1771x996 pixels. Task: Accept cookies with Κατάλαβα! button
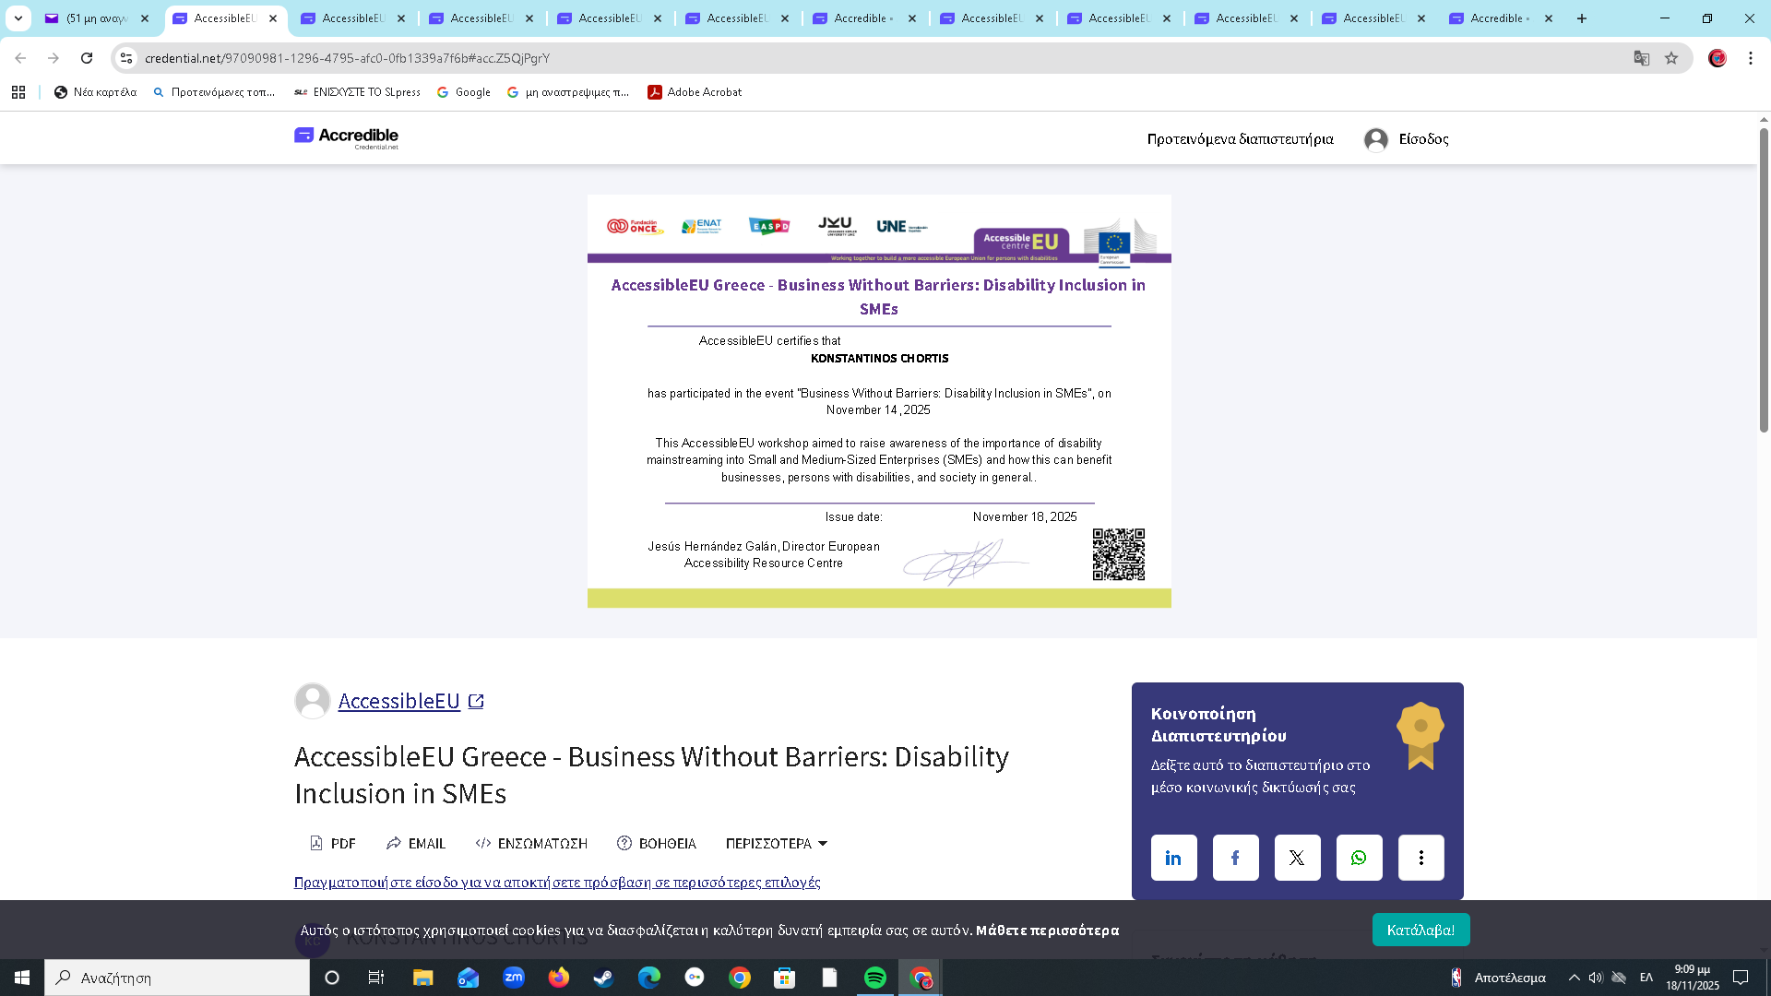point(1420,930)
